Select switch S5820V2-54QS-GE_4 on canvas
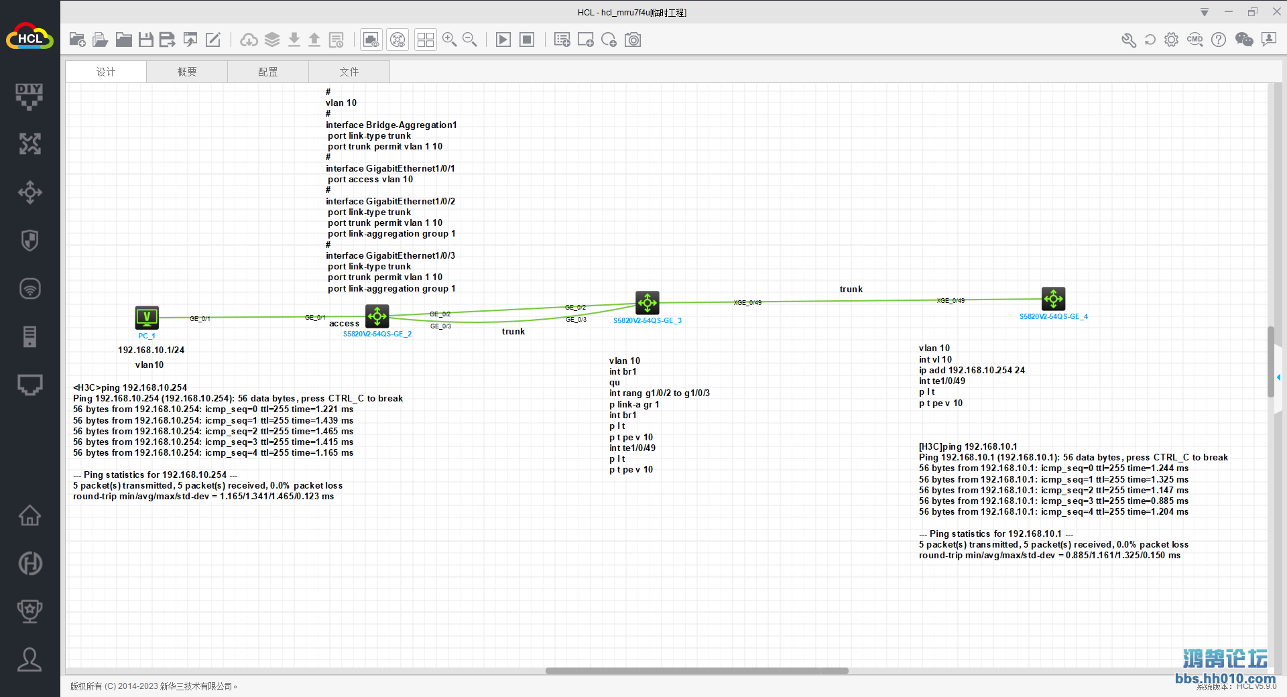The image size is (1287, 697). [x=1054, y=299]
